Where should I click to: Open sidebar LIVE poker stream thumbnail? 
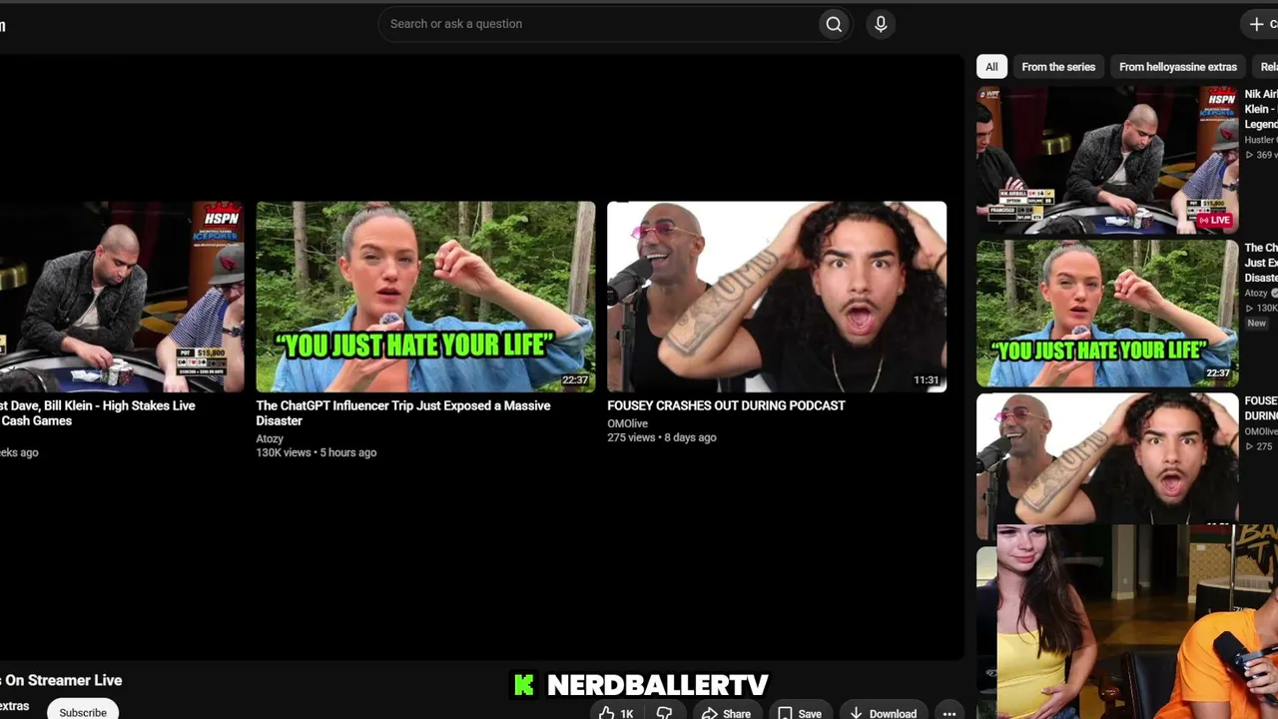(1107, 160)
